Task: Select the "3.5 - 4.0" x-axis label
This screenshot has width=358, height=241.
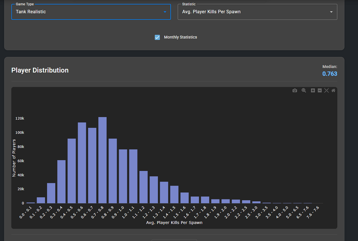Action: (x=272, y=212)
